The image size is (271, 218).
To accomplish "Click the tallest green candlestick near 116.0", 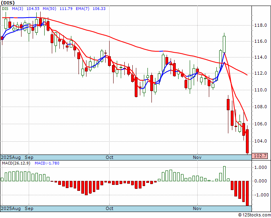I will 224,44.
